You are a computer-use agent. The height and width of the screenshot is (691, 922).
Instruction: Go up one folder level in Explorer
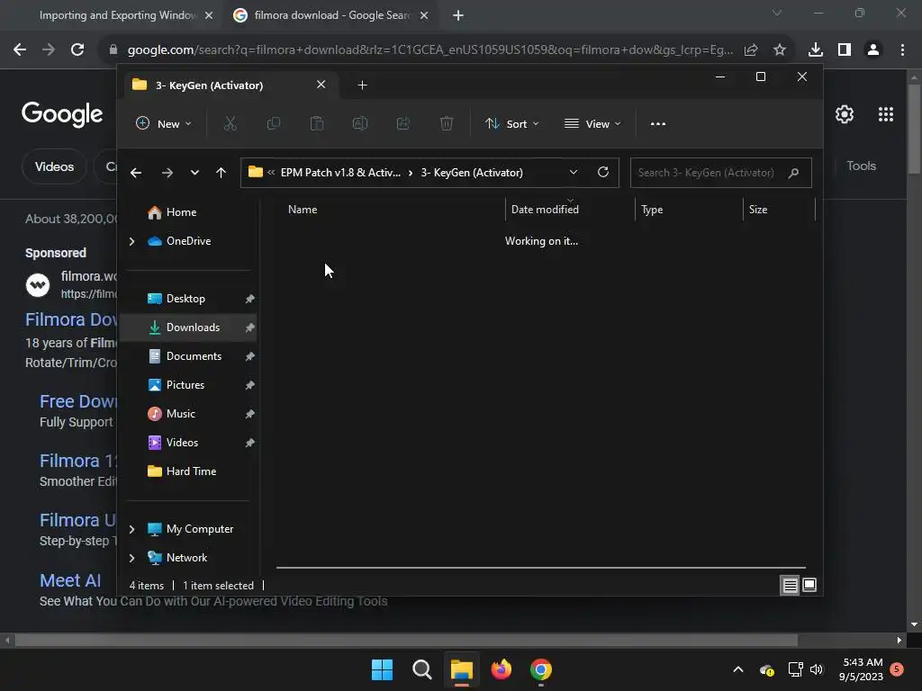(221, 173)
